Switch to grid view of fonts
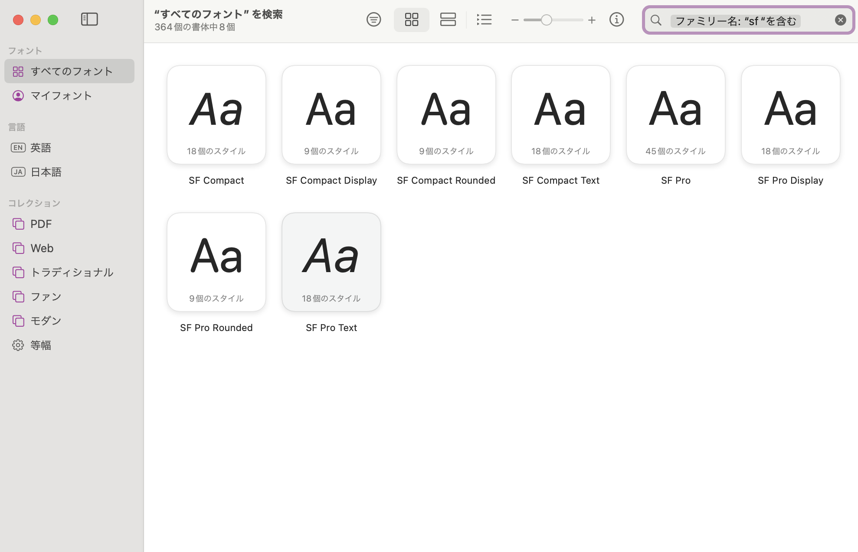 [x=411, y=19]
